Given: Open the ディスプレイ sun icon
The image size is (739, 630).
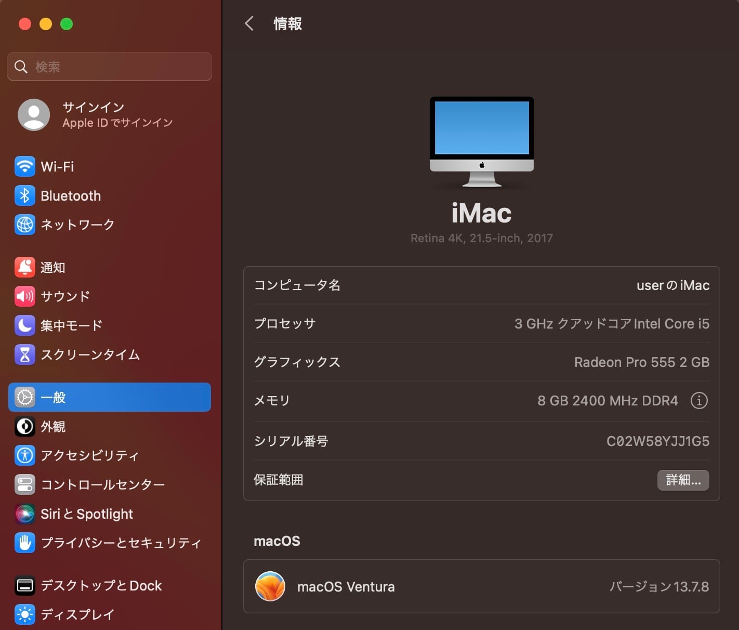Looking at the screenshot, I should pos(25,614).
